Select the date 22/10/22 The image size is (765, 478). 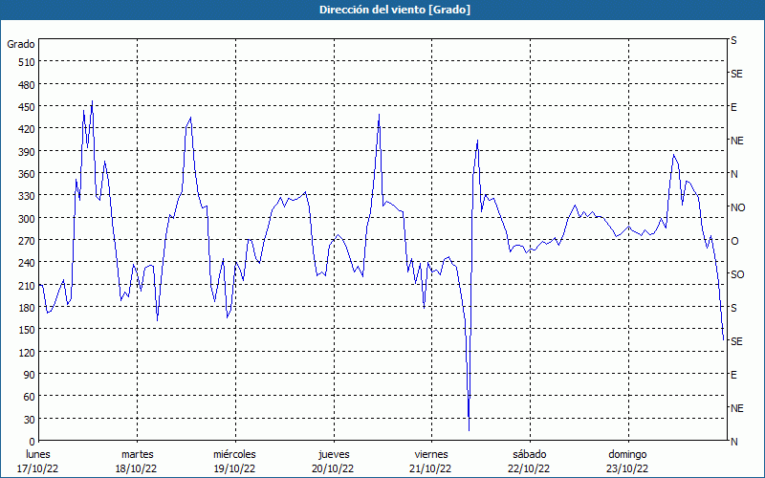pos(529,468)
